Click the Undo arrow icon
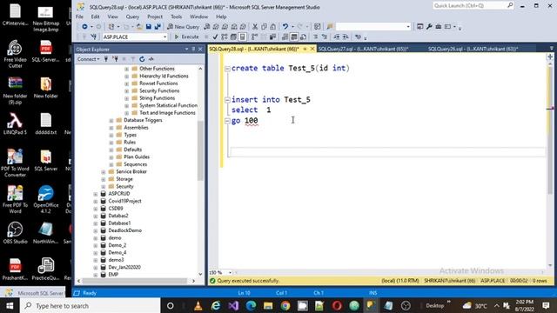 285,27
